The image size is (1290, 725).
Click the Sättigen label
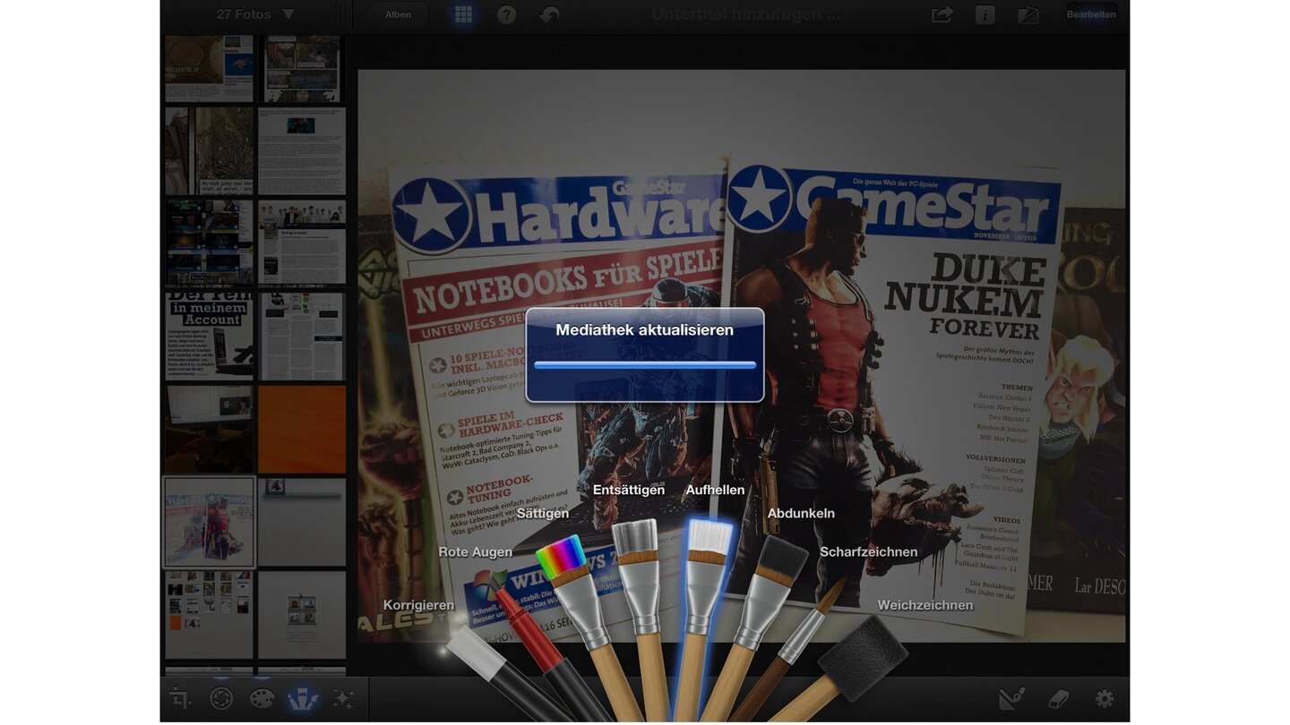[x=543, y=514]
